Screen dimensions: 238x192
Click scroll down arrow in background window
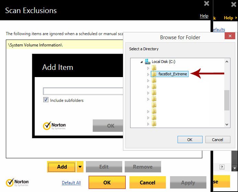[235, 168]
